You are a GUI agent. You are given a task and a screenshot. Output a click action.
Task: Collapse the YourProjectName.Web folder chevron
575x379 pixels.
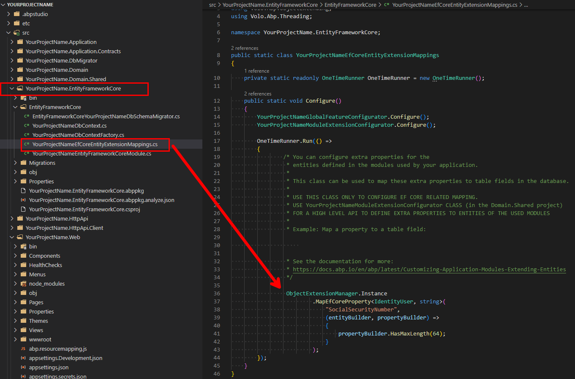(12, 237)
